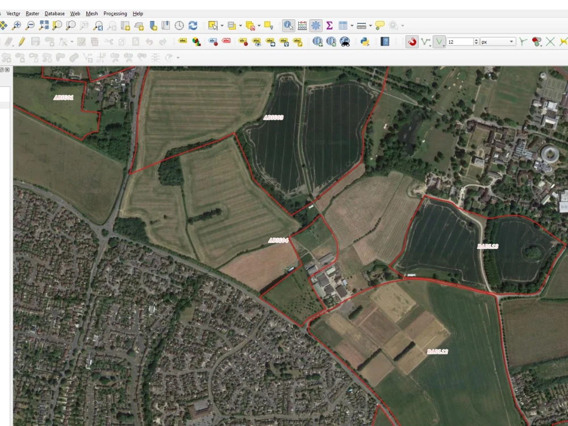Expand Deselect Features dropdown arrow

[x=259, y=26]
